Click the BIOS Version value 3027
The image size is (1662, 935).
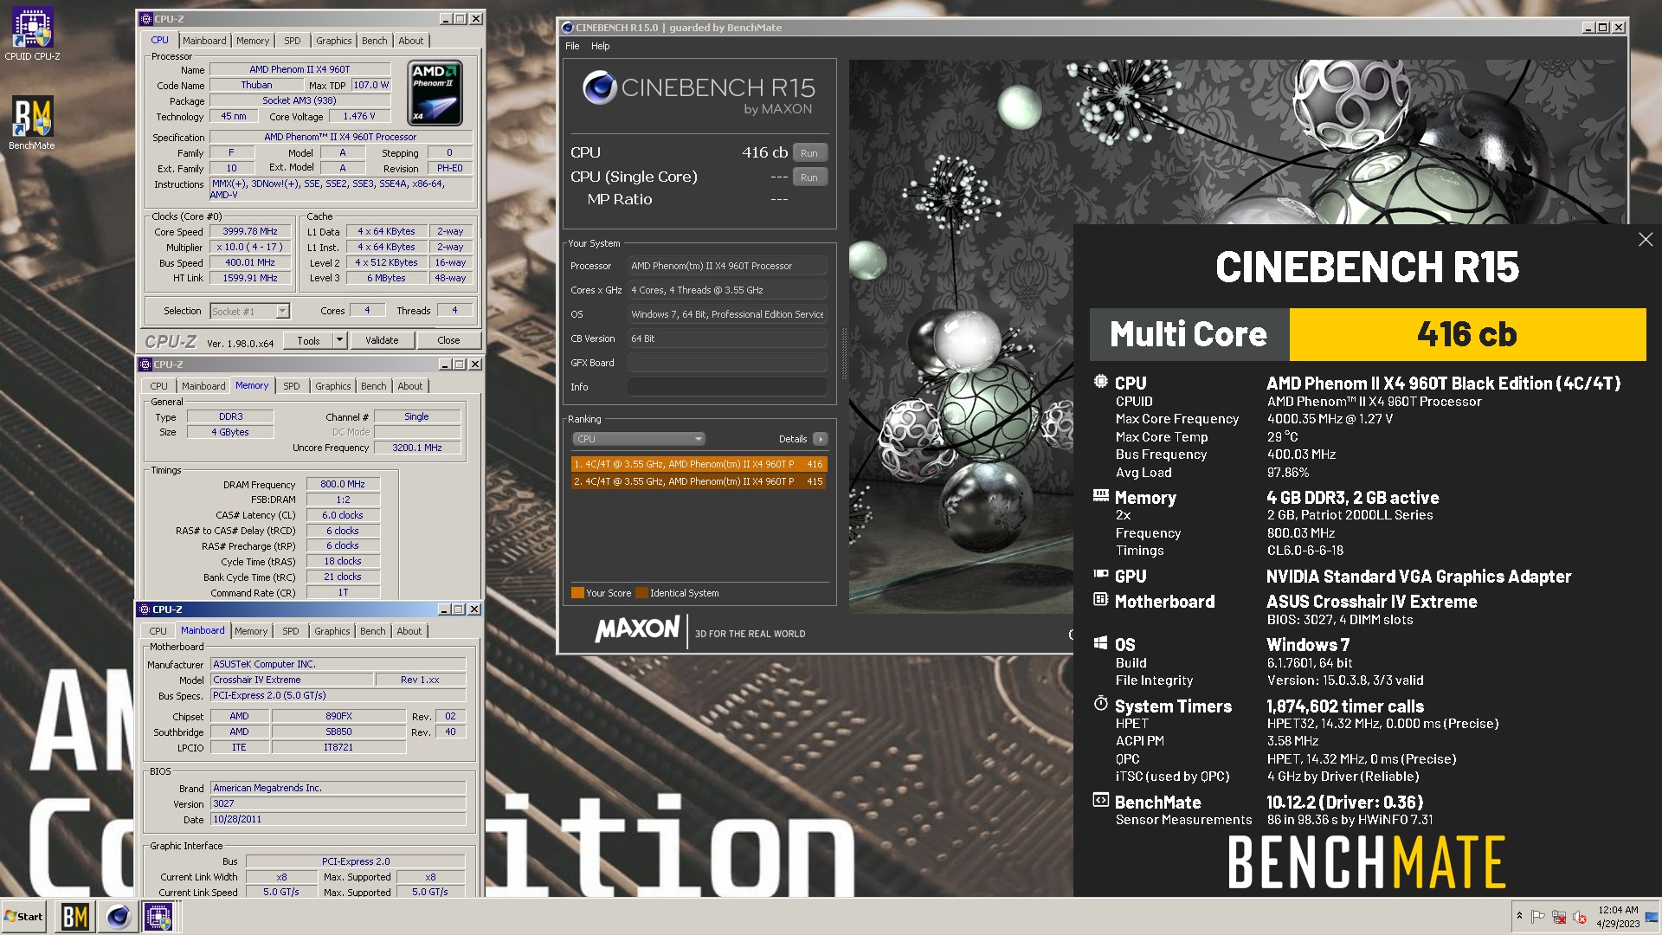click(338, 804)
